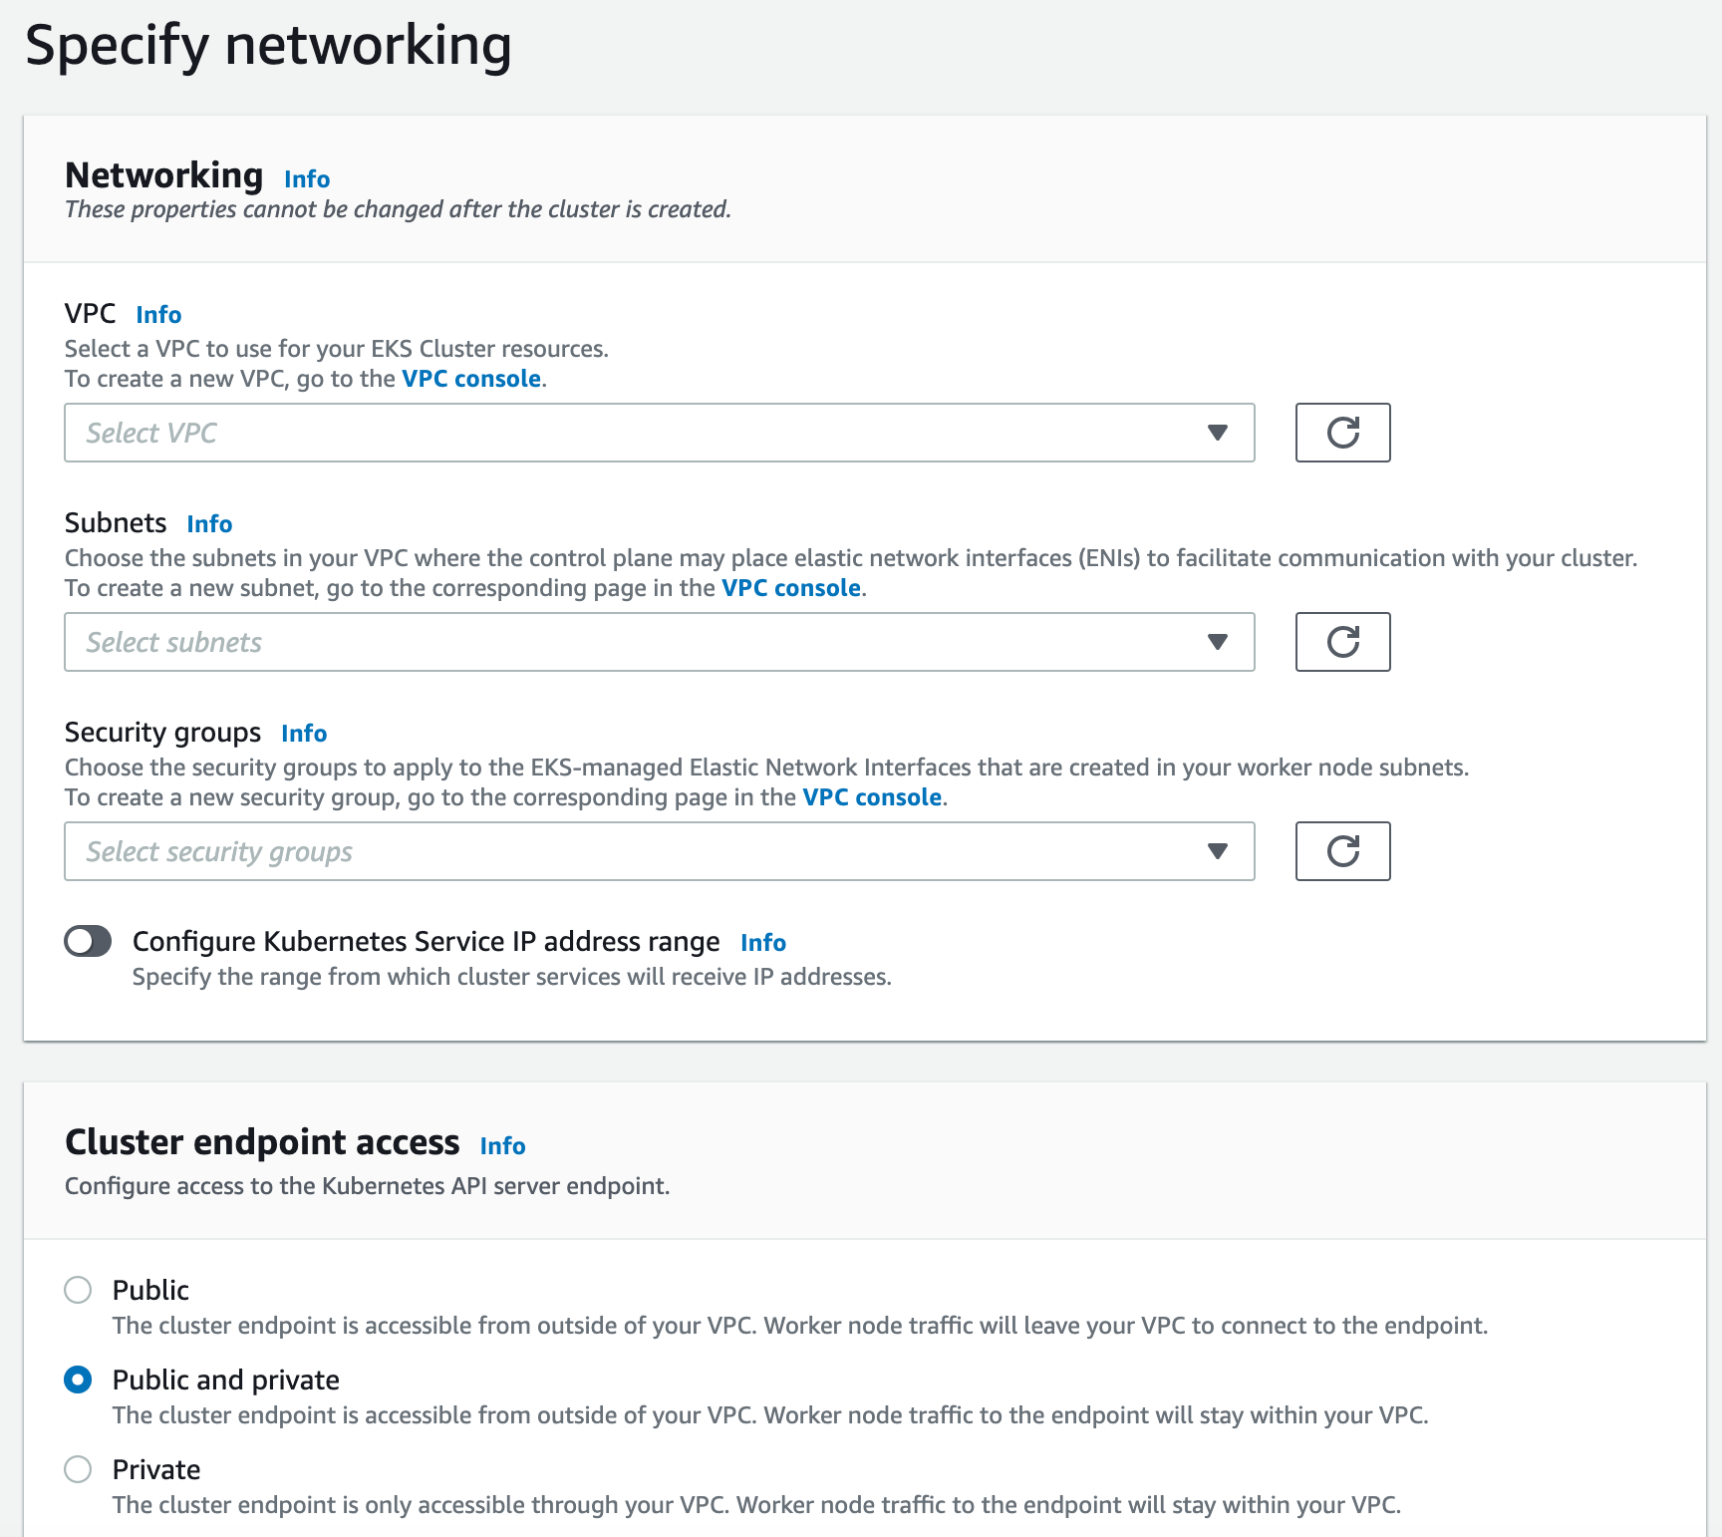Refresh the VPC list
Image resolution: width=1722 pixels, height=1537 pixels.
(1342, 433)
